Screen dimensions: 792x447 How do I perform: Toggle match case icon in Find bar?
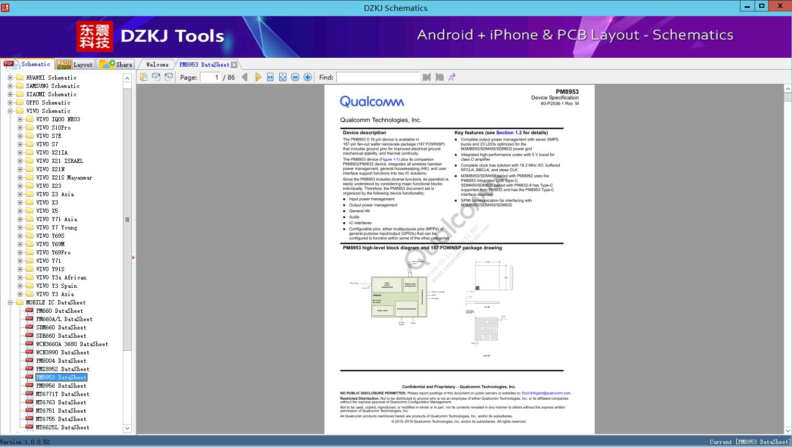452,77
